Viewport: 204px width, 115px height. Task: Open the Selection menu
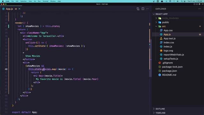coord(24,1)
